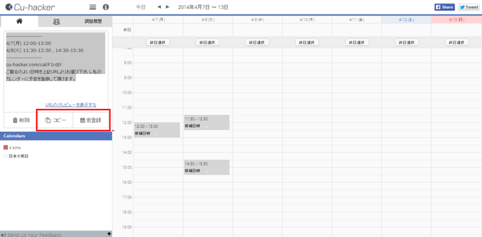Select the 4/12 (土) column header
This screenshot has height=237, width=482.
click(406, 20)
